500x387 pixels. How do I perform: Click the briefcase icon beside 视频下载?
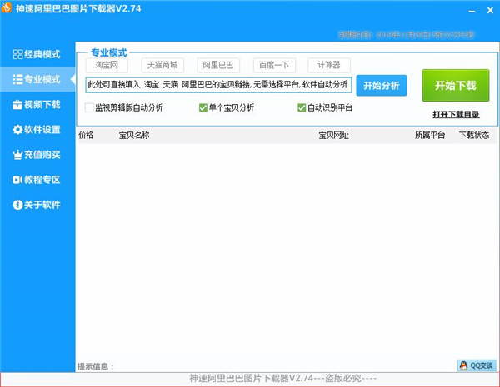17,105
